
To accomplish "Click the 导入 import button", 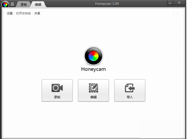I will tap(130, 90).
